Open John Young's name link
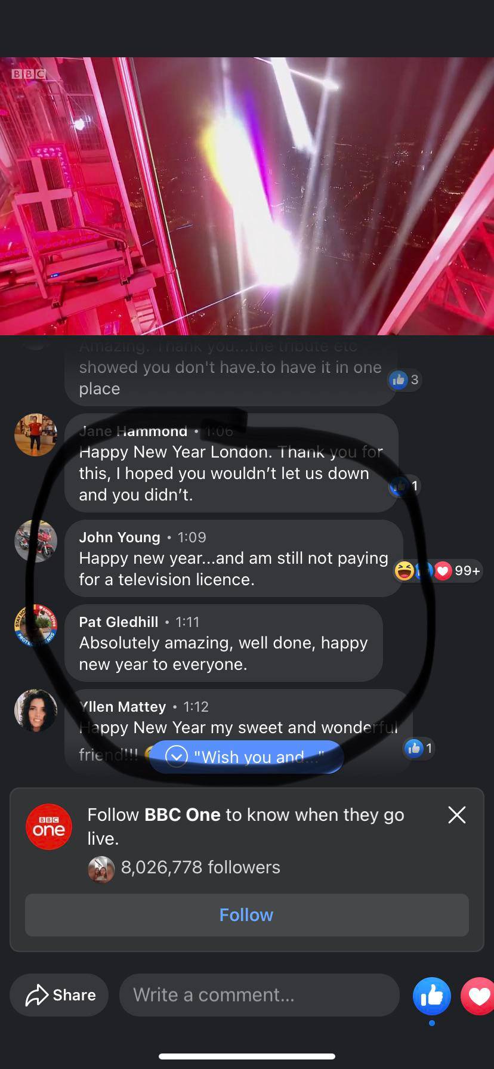This screenshot has height=1069, width=494. click(x=119, y=537)
